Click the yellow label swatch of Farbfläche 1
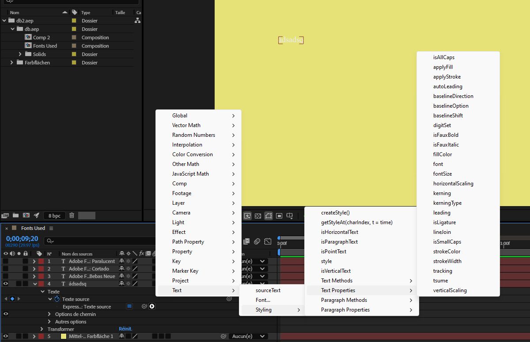The image size is (530, 342). (63, 336)
